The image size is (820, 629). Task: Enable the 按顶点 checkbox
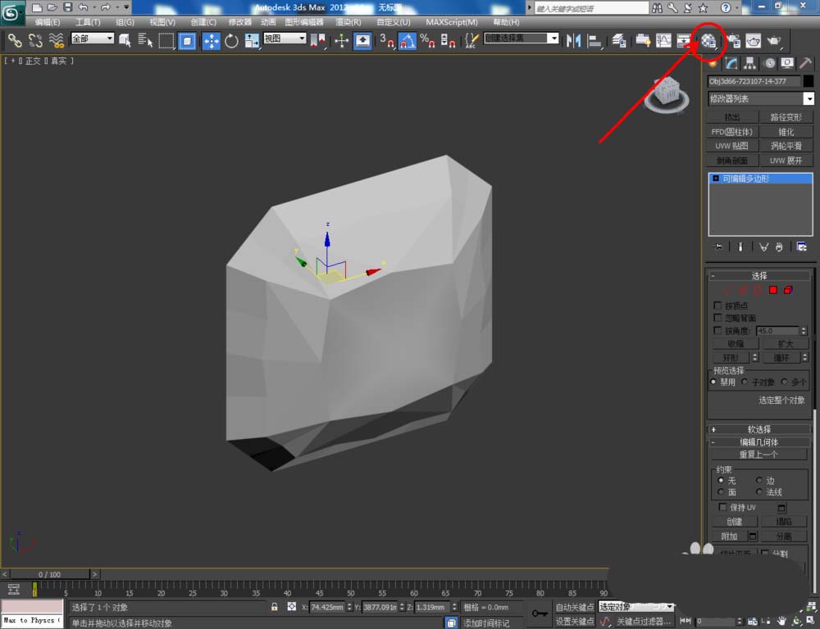718,305
